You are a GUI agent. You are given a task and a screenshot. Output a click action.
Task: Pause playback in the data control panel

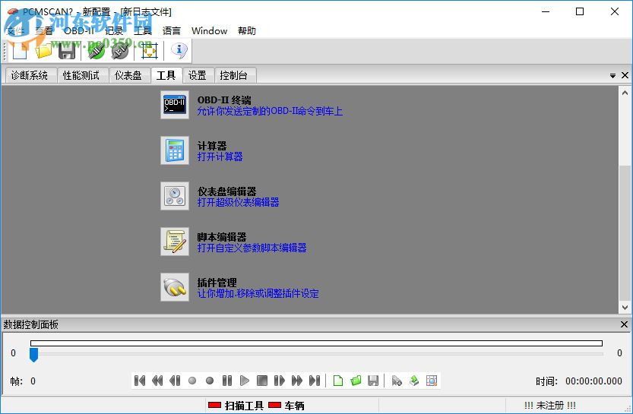[x=227, y=381]
